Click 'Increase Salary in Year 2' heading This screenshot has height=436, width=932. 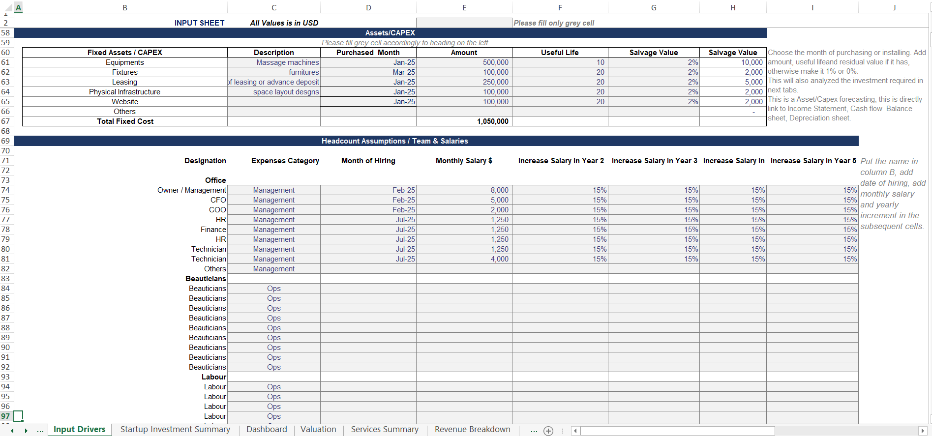(x=561, y=161)
